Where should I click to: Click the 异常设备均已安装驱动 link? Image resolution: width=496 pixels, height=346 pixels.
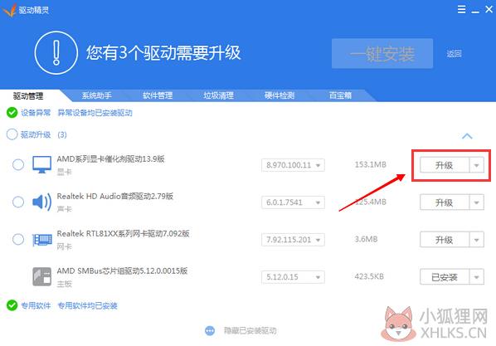coord(95,113)
